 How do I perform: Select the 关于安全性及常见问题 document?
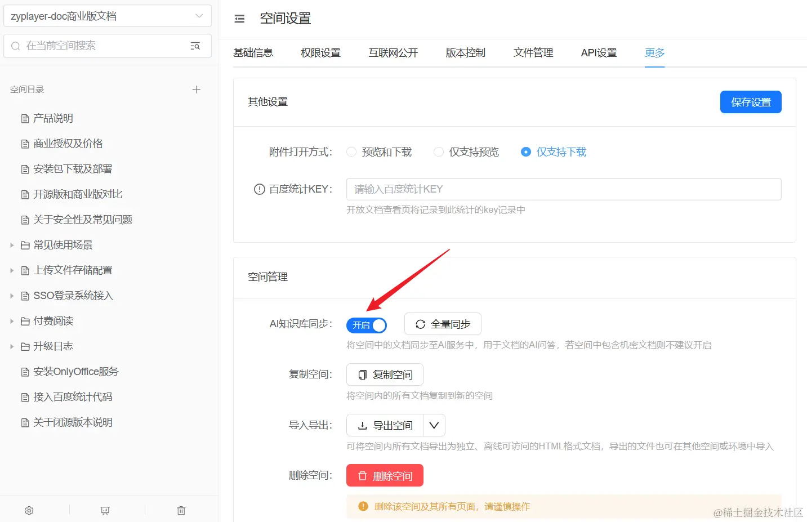pos(83,220)
